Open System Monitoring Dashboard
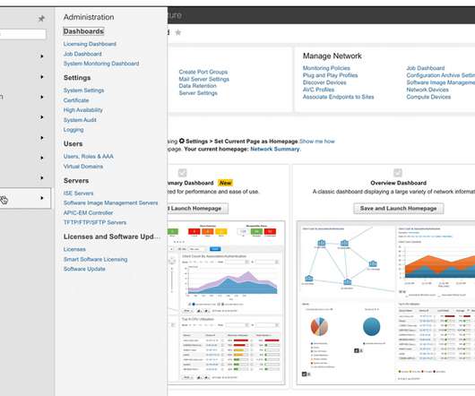Viewport: 475px width, 396px height. coord(101,64)
